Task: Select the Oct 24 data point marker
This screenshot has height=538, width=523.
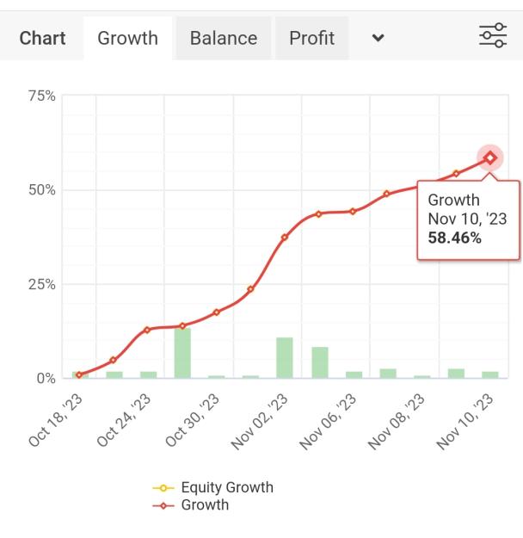Action: point(147,330)
